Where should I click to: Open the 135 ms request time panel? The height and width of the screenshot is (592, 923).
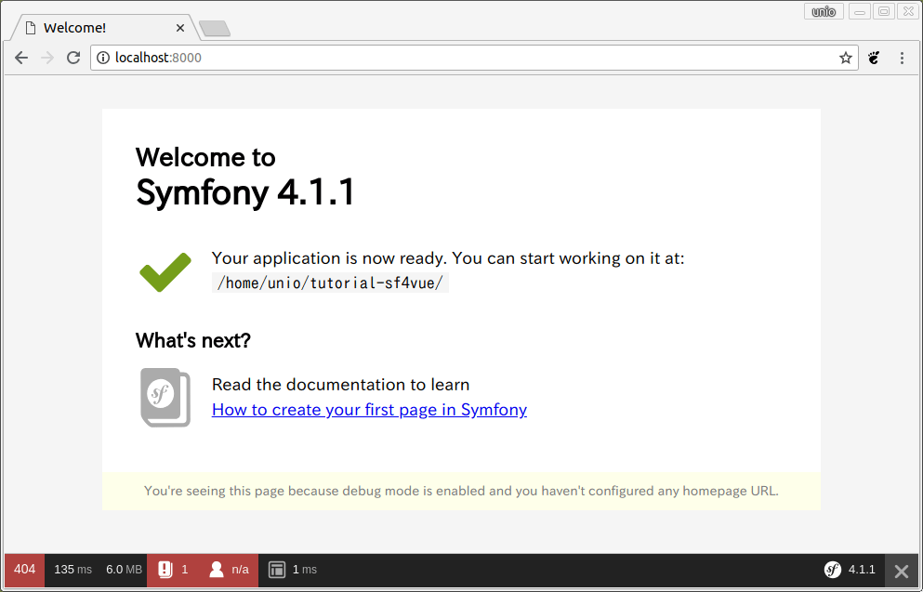click(73, 570)
